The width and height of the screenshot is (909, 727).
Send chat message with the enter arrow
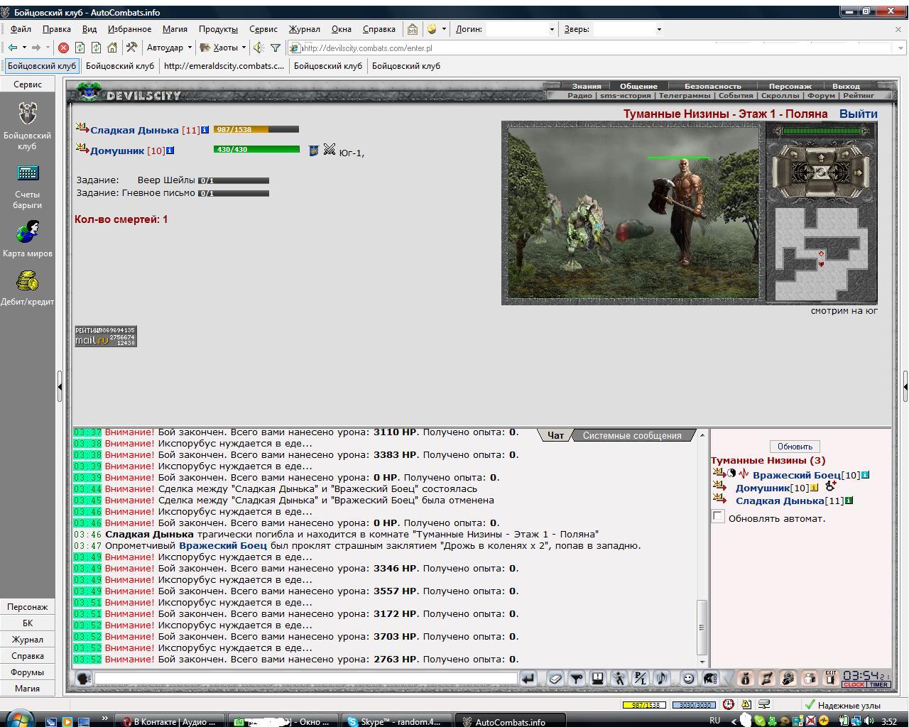pyautogui.click(x=528, y=679)
